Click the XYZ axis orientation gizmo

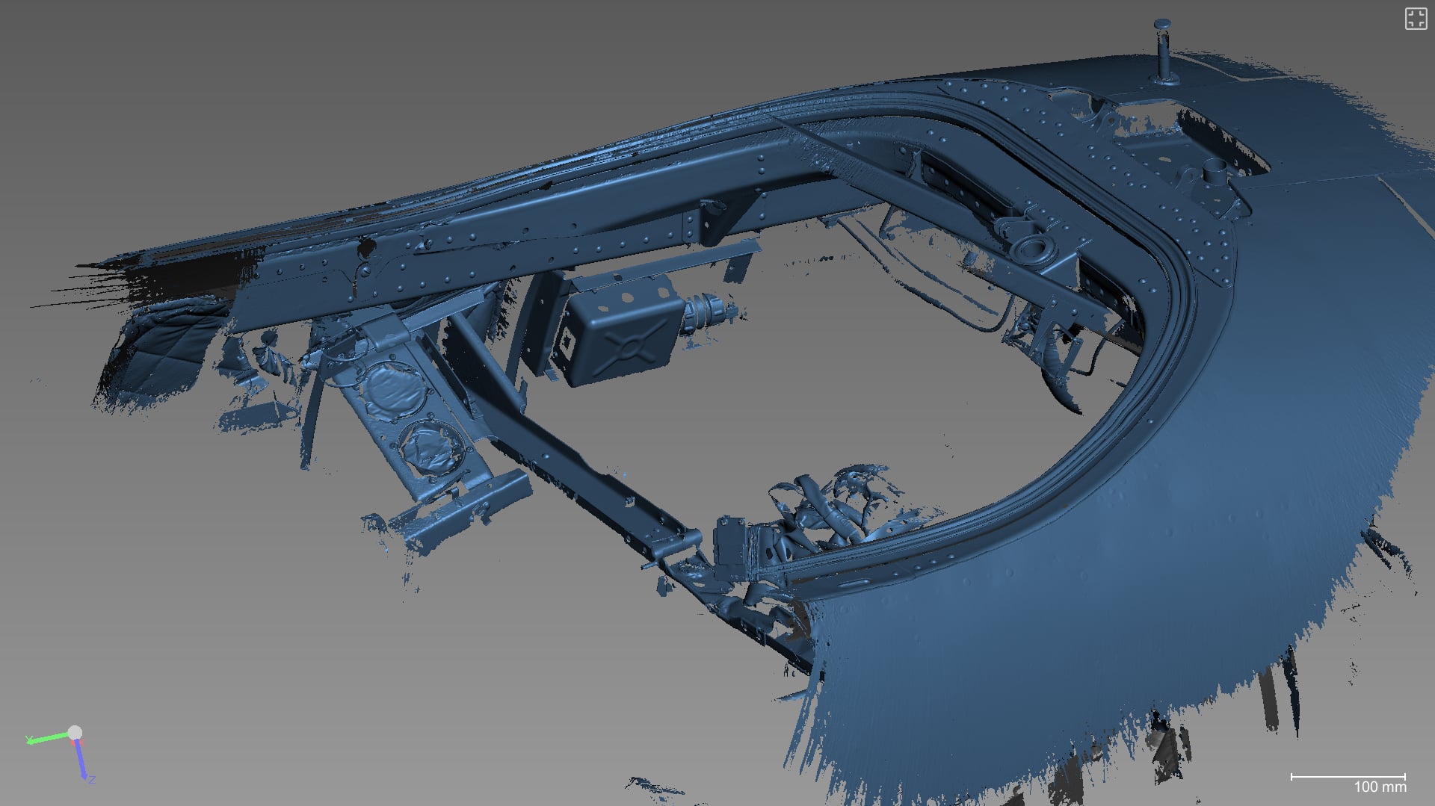tap(61, 755)
